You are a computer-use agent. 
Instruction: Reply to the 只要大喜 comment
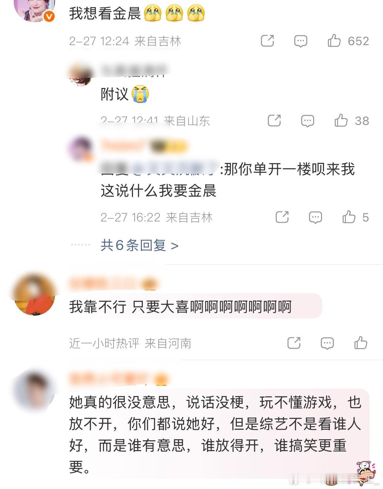pos(327,343)
